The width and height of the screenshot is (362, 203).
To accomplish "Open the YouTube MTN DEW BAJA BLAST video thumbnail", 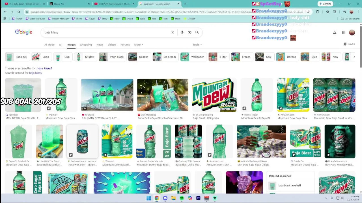I will [x=107, y=95].
